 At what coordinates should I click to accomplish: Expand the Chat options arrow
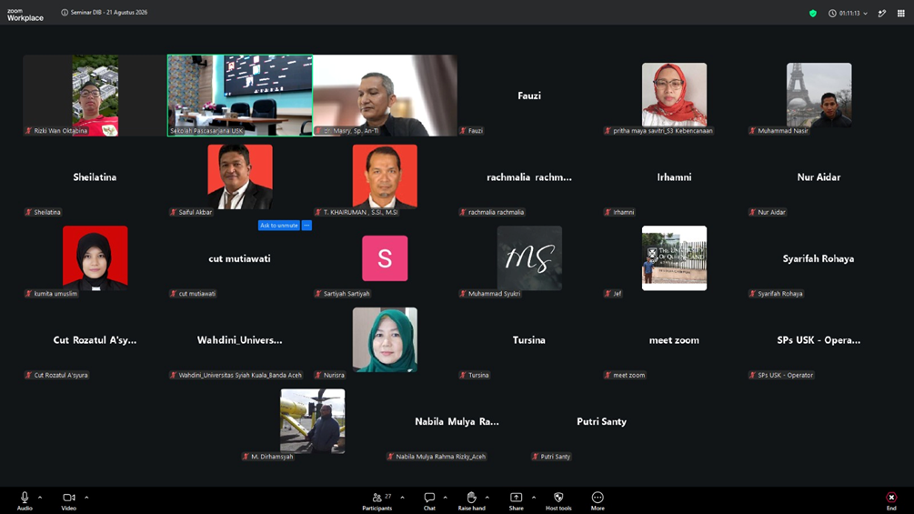(446, 497)
